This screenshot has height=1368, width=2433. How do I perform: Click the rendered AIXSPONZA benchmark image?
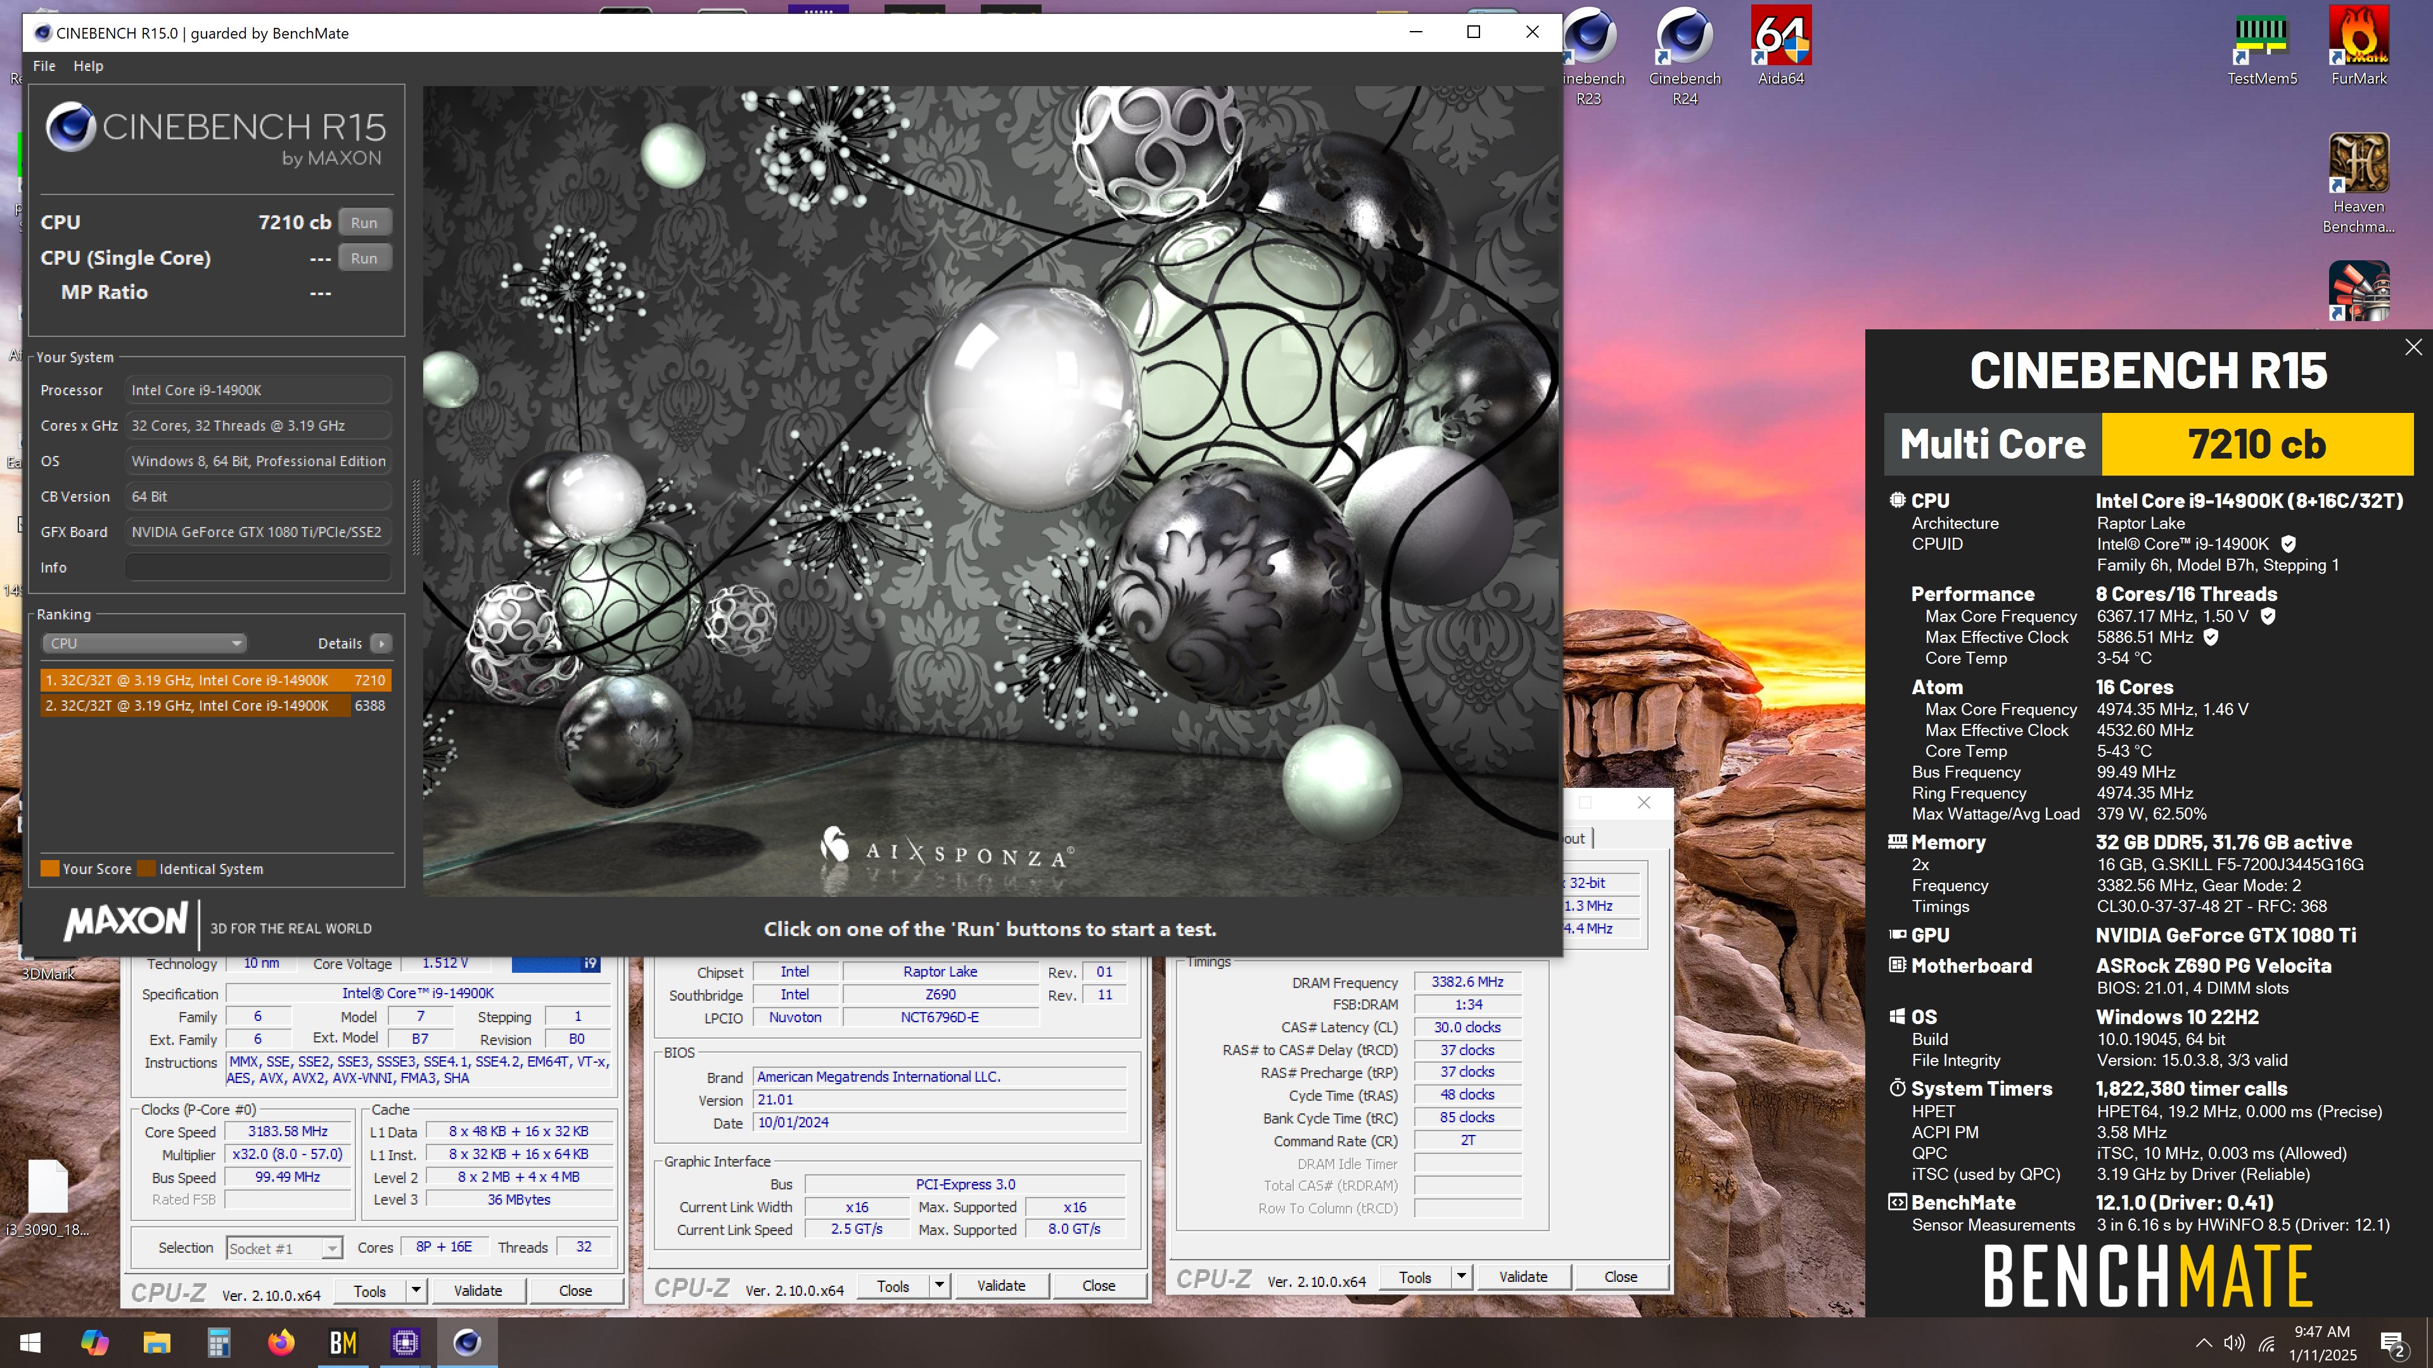990,491
